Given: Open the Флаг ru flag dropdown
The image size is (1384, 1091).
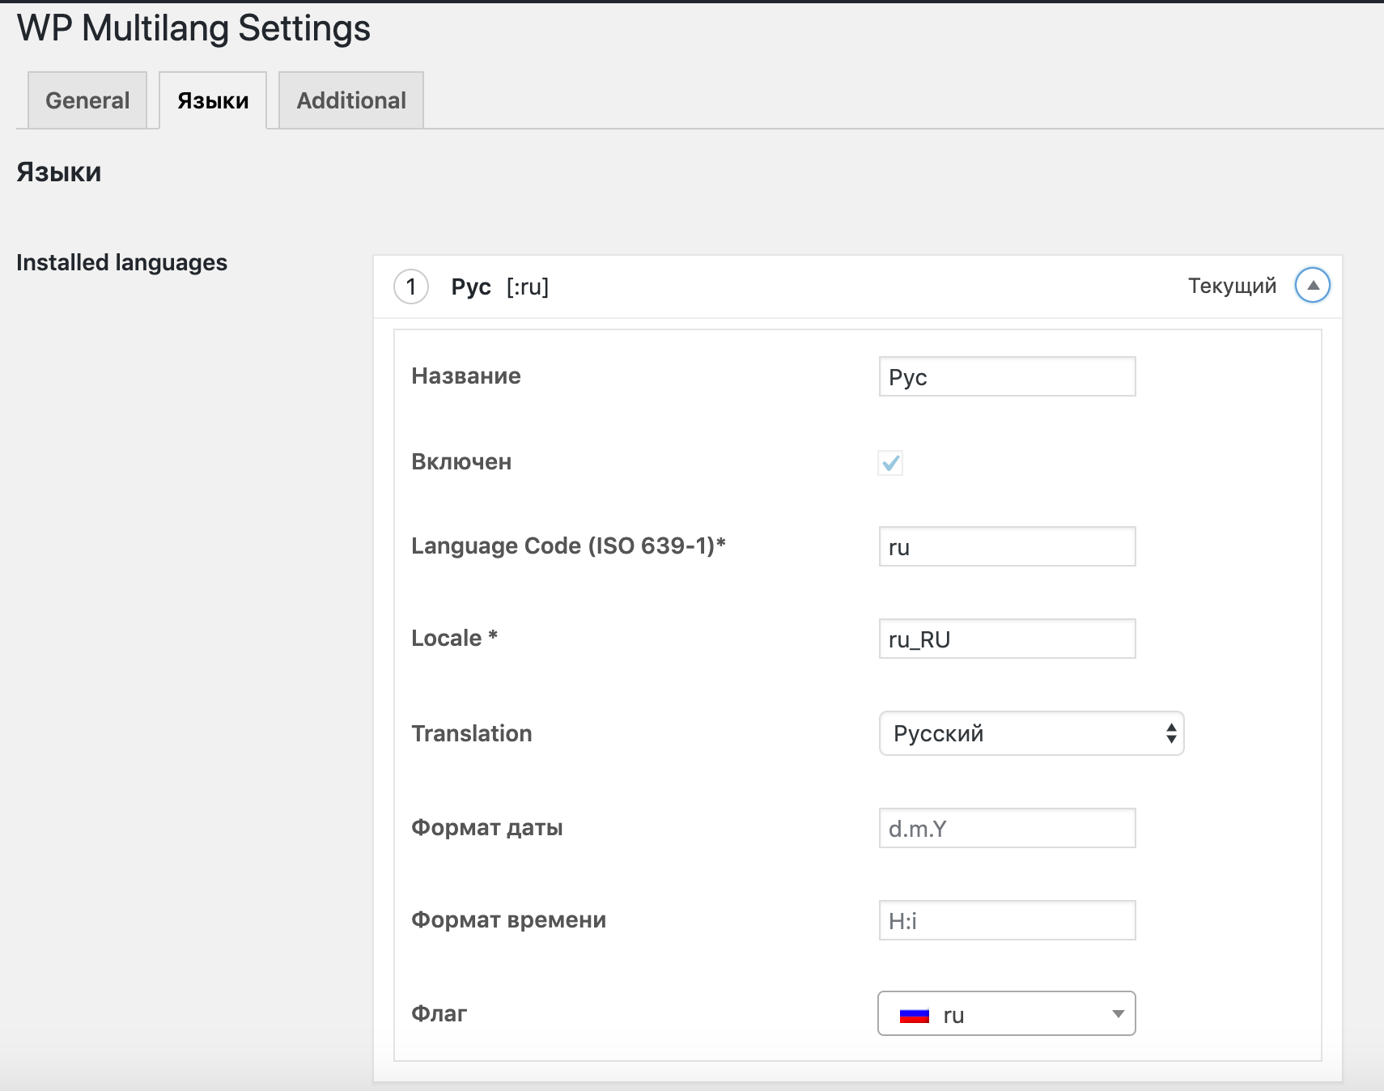Looking at the screenshot, I should point(1007,1013).
